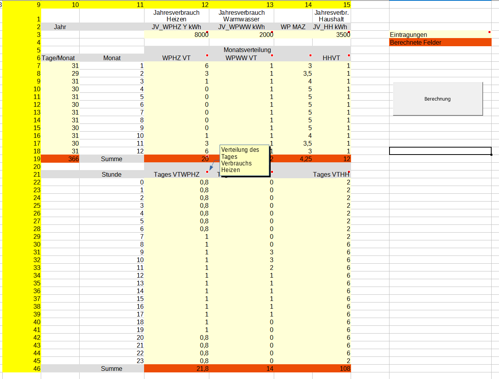Select the household consumption cell 3500
The width and height of the screenshot is (499, 379).
(x=332, y=35)
